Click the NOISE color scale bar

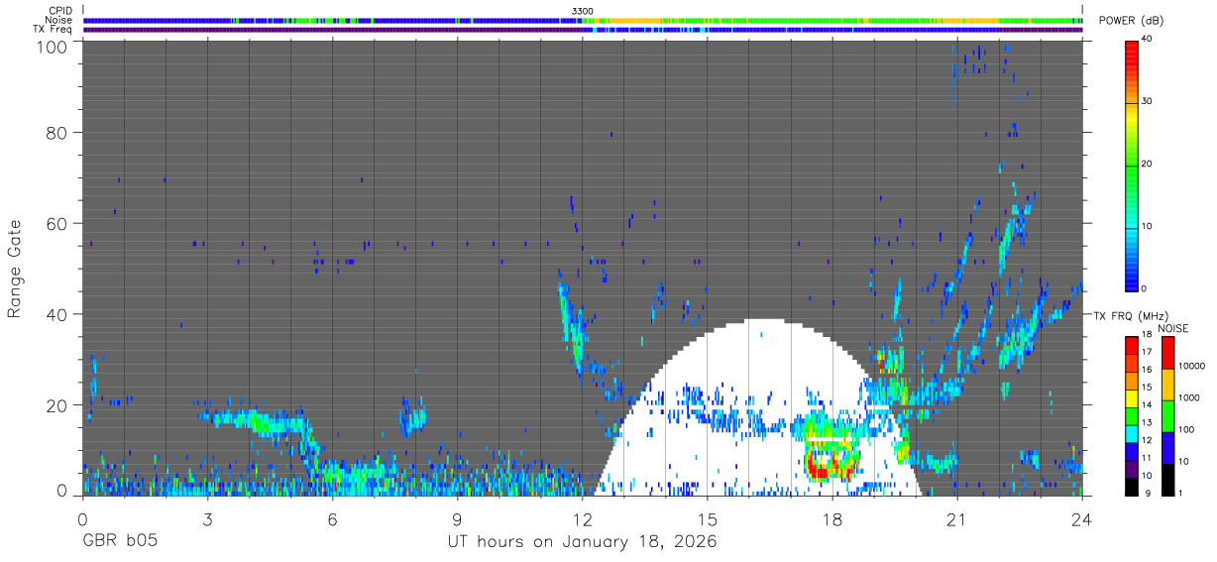coord(1168,416)
